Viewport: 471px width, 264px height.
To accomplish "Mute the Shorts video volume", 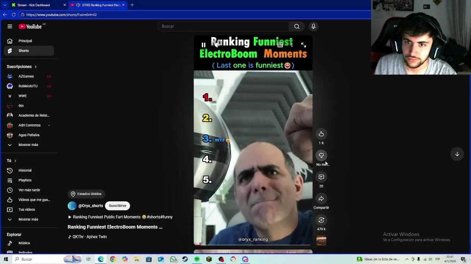I will (x=217, y=45).
